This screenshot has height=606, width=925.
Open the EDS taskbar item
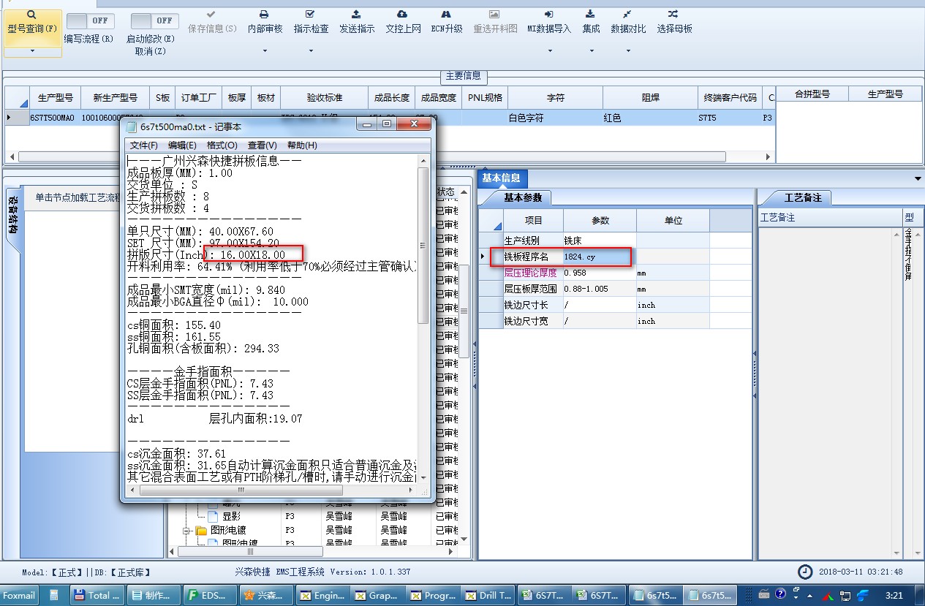click(x=210, y=595)
